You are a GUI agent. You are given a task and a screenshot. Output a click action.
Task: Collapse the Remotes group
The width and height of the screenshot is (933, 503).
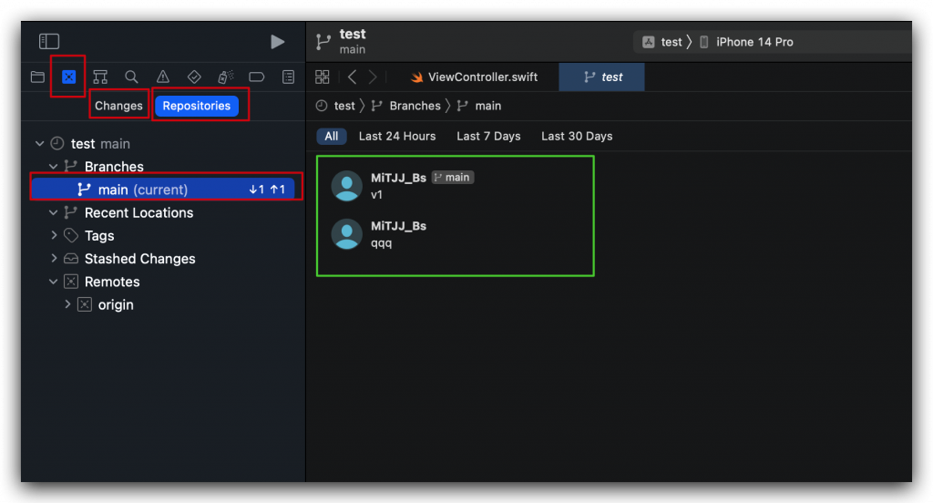coord(53,282)
